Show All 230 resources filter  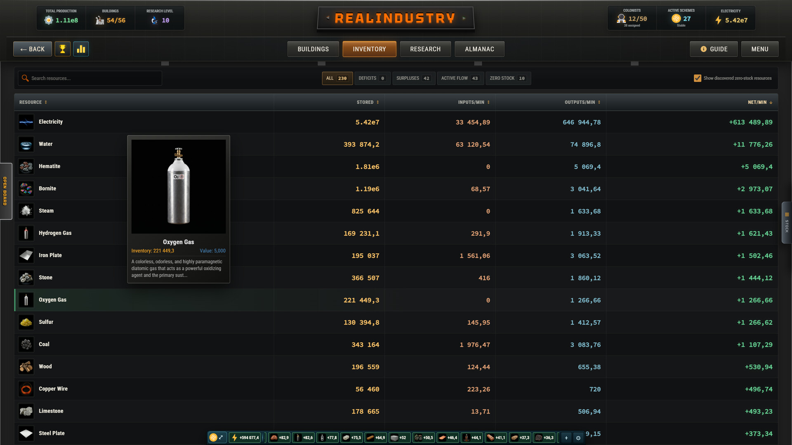[x=337, y=78]
